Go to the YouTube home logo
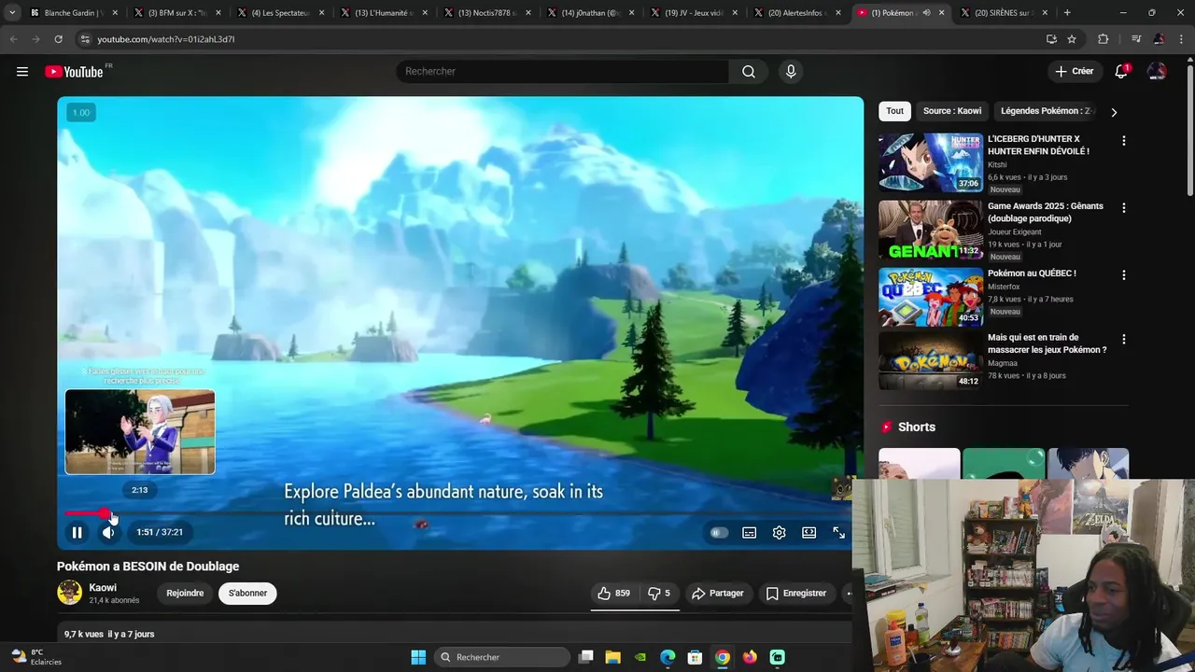1195x672 pixels. 74,72
